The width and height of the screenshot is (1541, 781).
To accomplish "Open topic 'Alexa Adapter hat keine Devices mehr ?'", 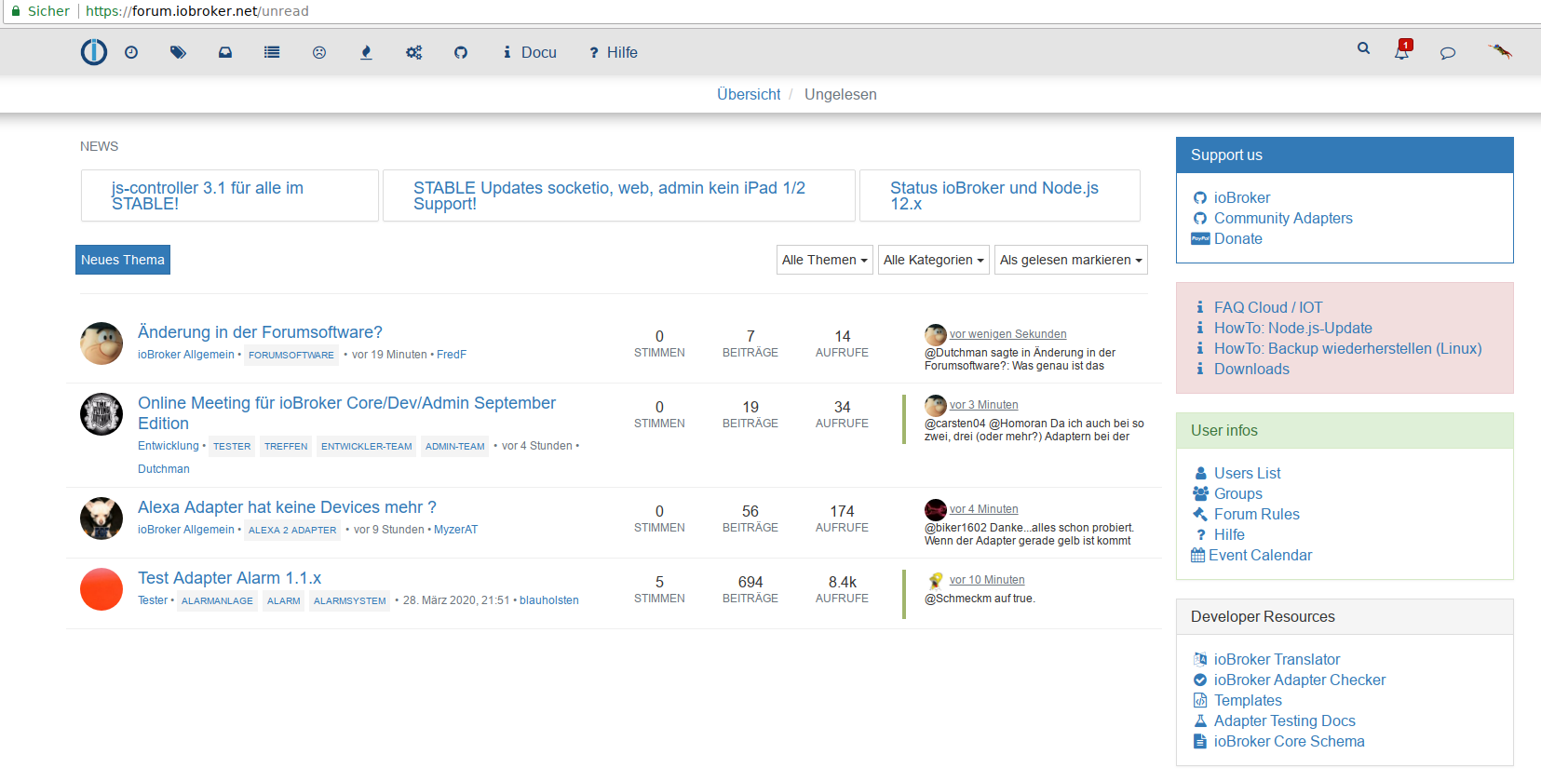I will pos(287,507).
